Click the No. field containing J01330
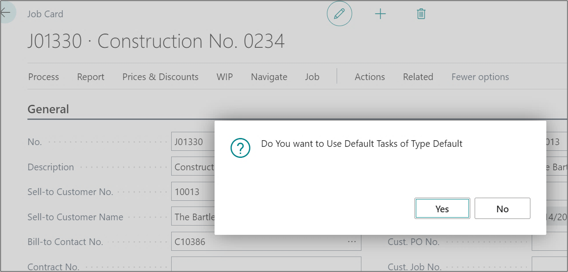Viewport: 568px width, 272px height. (x=193, y=142)
